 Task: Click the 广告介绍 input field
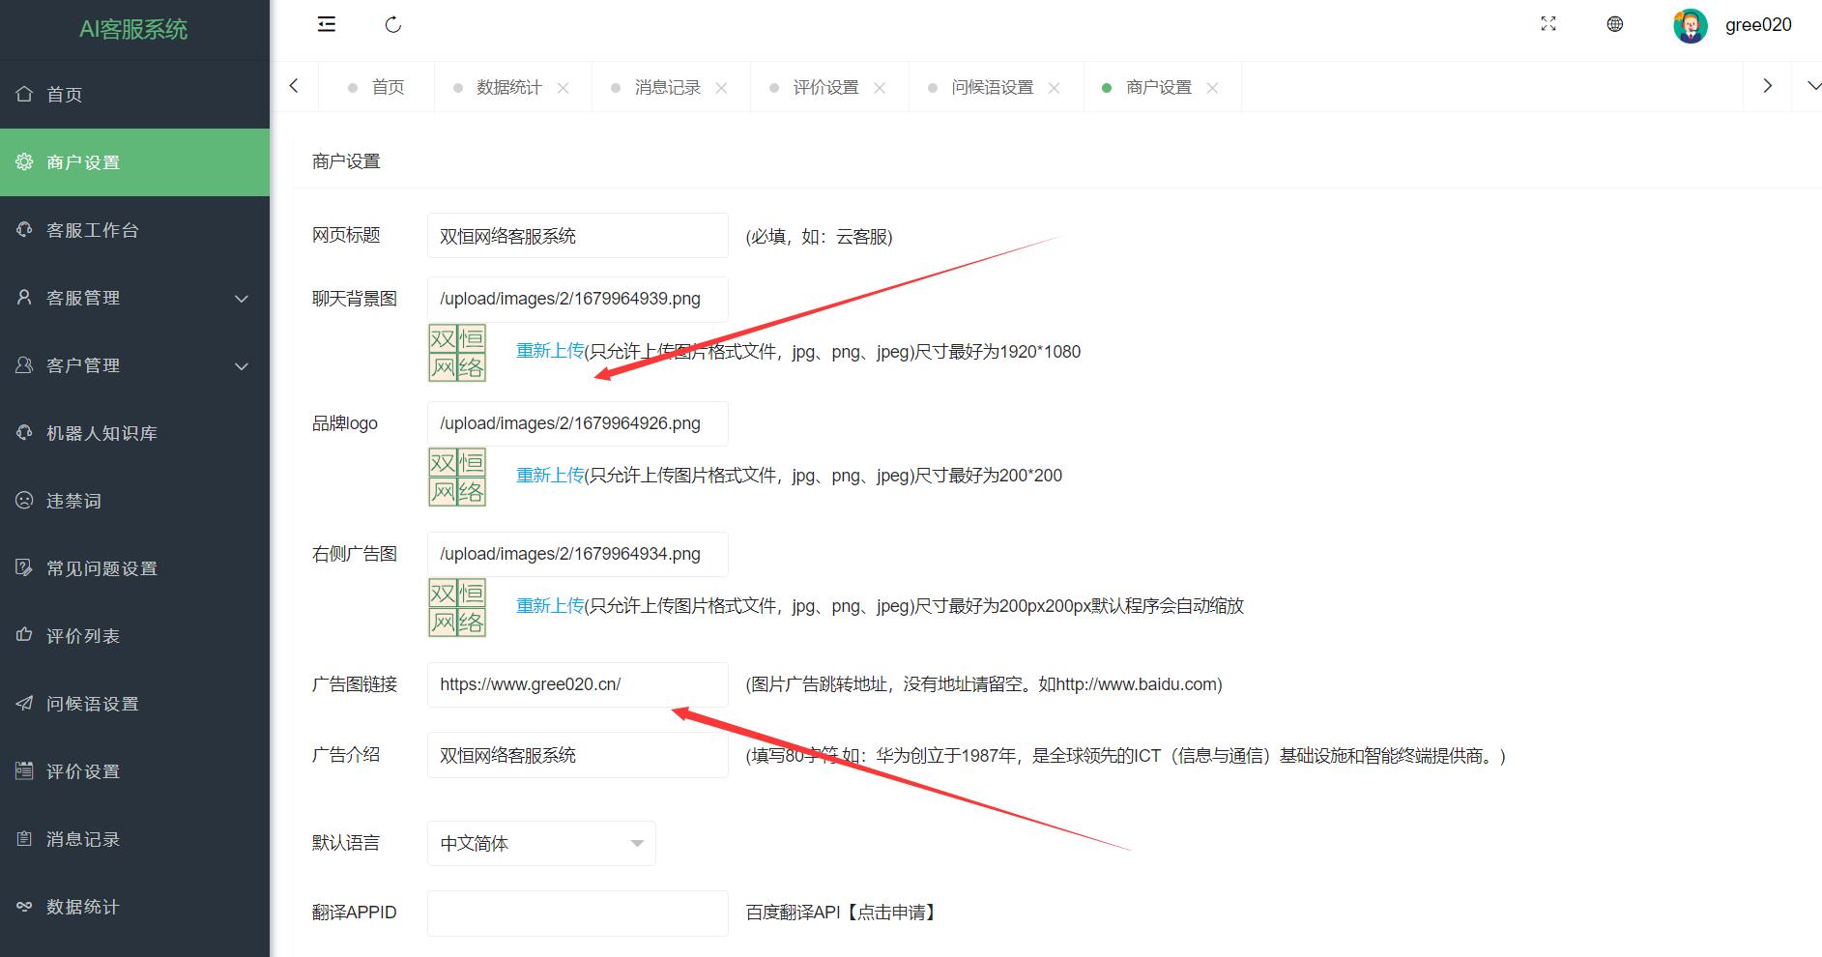tap(578, 755)
